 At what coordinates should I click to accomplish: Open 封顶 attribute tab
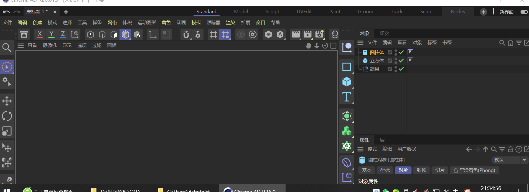pos(421,170)
